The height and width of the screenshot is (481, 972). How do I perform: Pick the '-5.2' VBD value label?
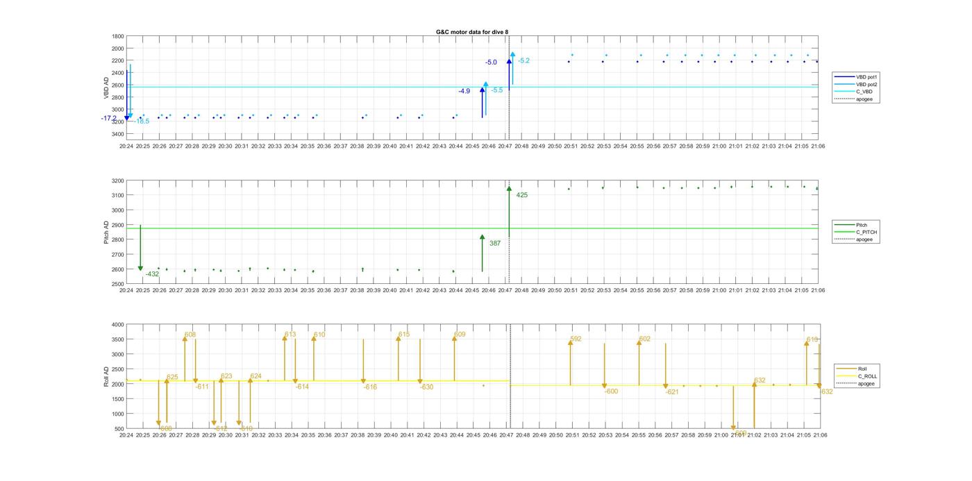tap(523, 61)
